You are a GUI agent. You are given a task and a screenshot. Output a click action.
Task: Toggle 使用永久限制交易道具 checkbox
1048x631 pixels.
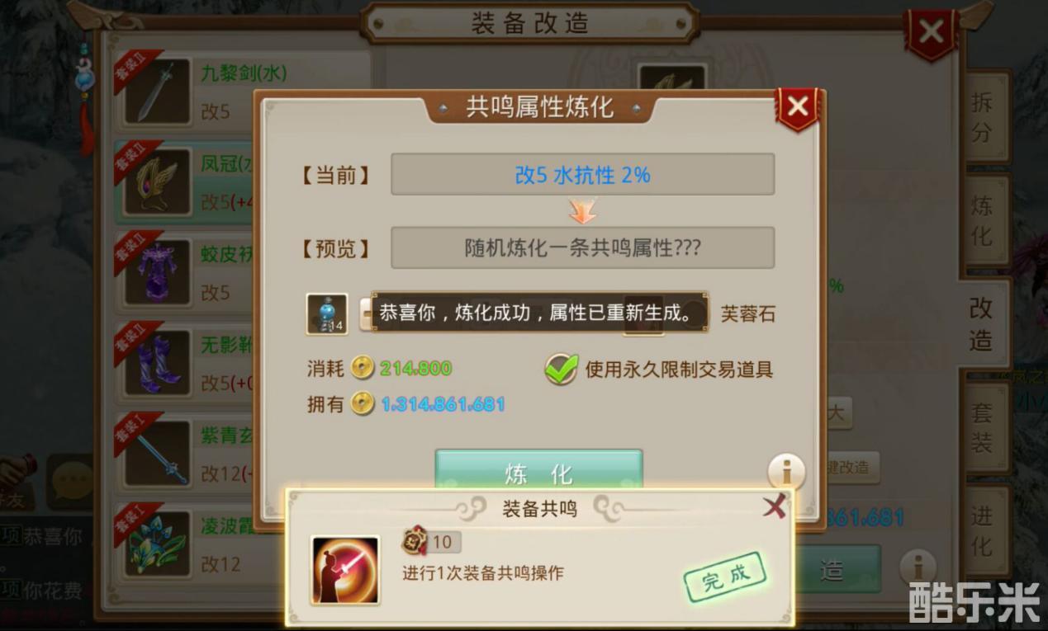click(561, 370)
